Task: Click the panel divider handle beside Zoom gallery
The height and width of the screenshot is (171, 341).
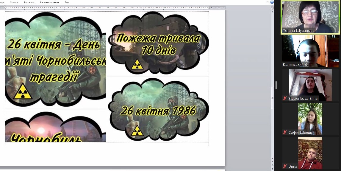Action: tap(276, 85)
